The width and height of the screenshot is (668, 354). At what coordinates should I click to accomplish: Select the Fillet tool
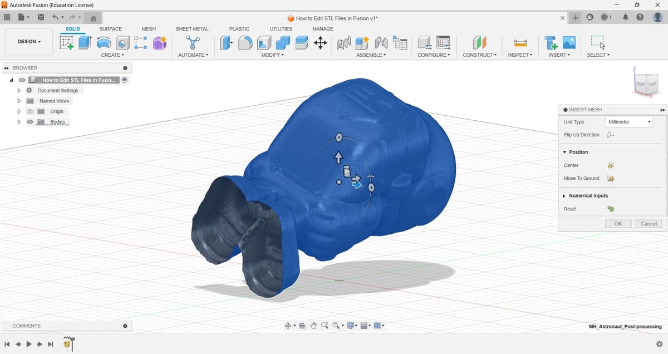pyautogui.click(x=245, y=43)
